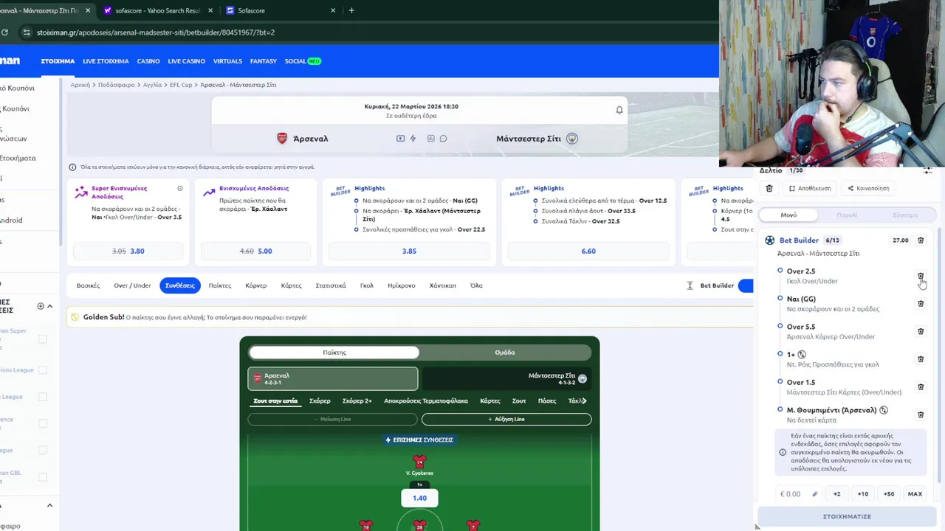Select V. Gyokeres player shirt 14
Viewport: 945px width, 531px height.
coord(419,462)
